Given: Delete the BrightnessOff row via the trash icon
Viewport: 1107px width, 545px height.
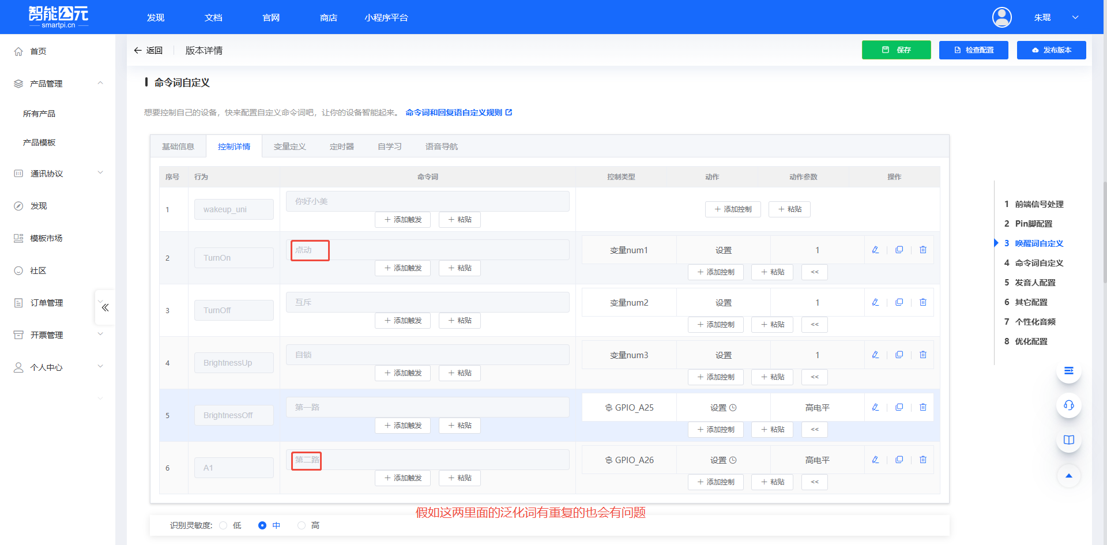Looking at the screenshot, I should (x=923, y=407).
